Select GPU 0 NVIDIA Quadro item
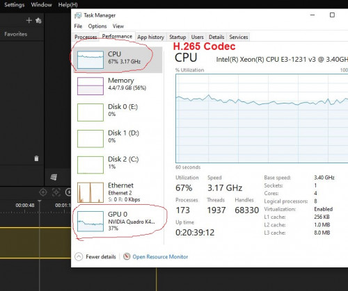The height and width of the screenshot is (291, 348). pos(118,221)
